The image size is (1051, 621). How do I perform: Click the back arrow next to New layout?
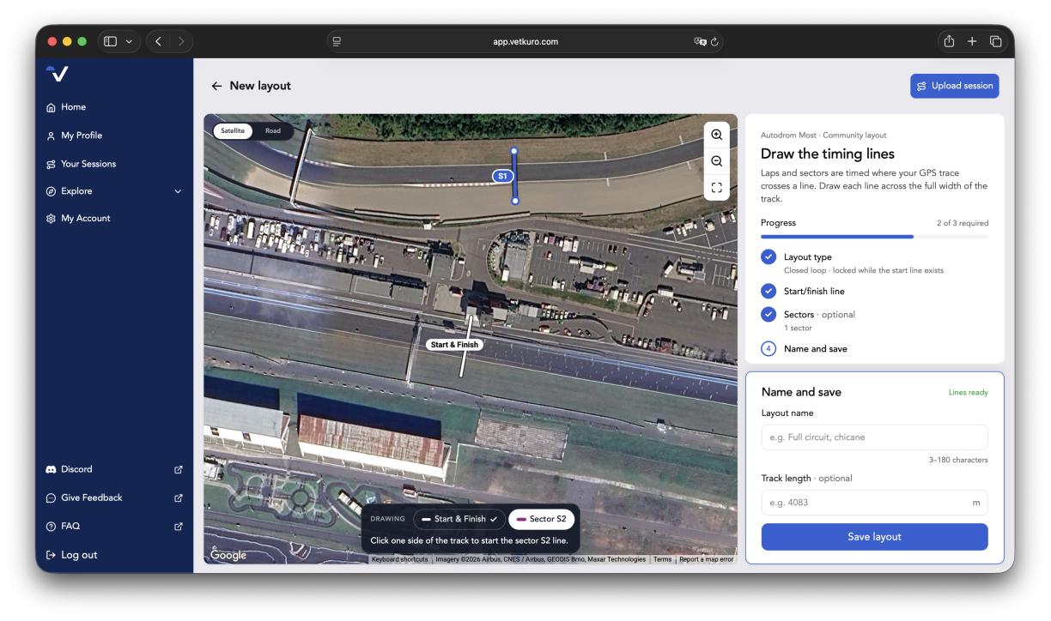(x=216, y=86)
